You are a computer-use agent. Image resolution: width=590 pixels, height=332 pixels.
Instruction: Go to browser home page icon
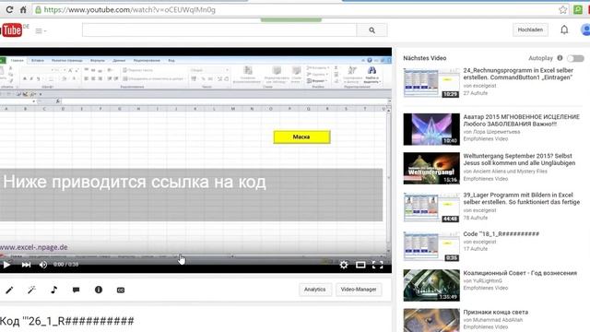click(23, 10)
